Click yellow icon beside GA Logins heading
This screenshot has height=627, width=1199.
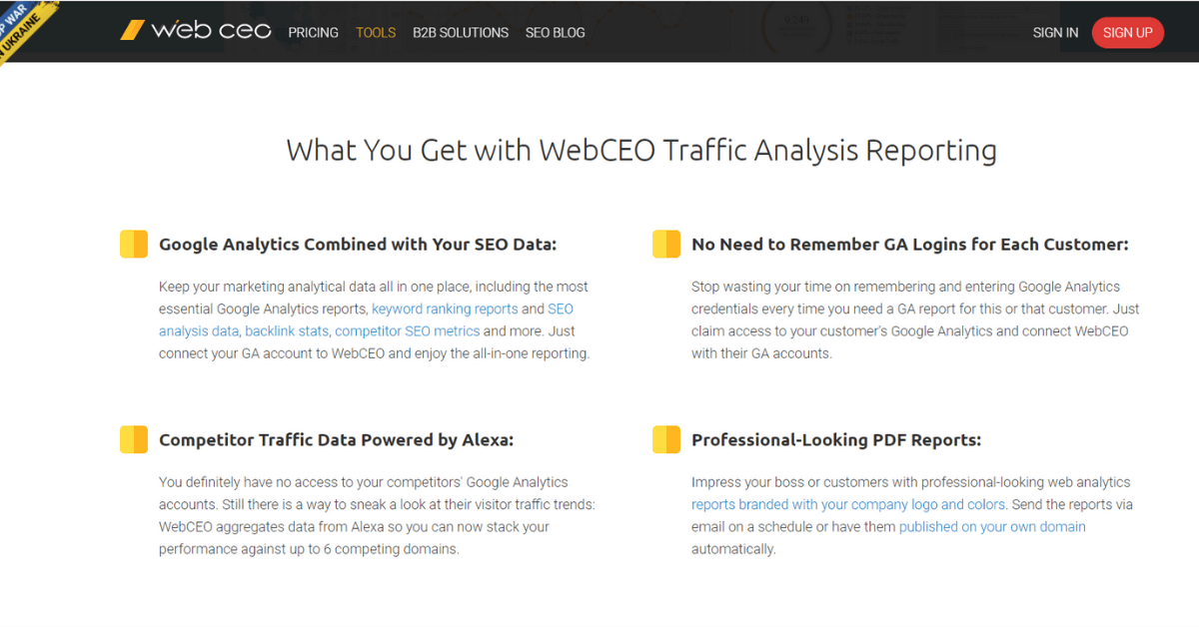tap(665, 245)
